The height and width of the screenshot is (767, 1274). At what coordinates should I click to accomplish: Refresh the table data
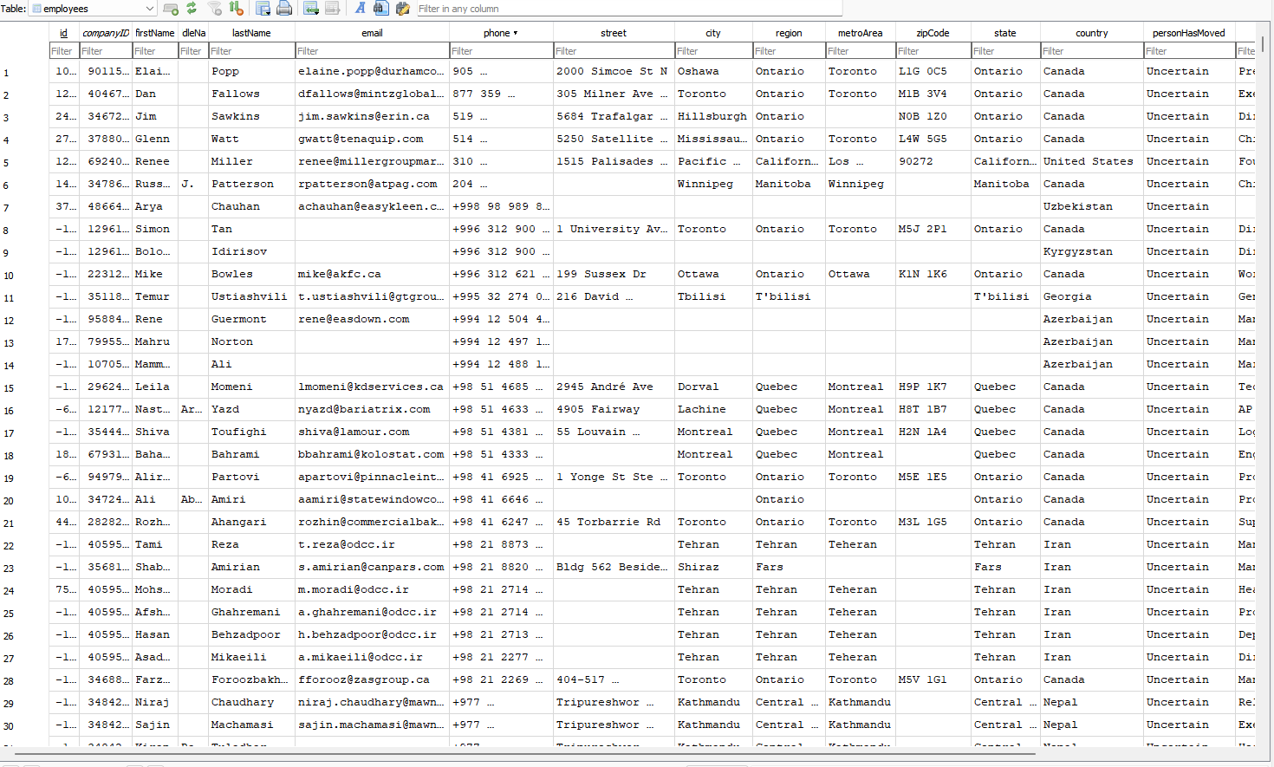click(x=192, y=9)
